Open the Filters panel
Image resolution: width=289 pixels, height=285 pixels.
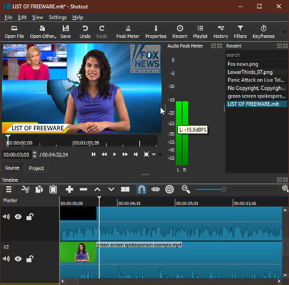(x=240, y=32)
